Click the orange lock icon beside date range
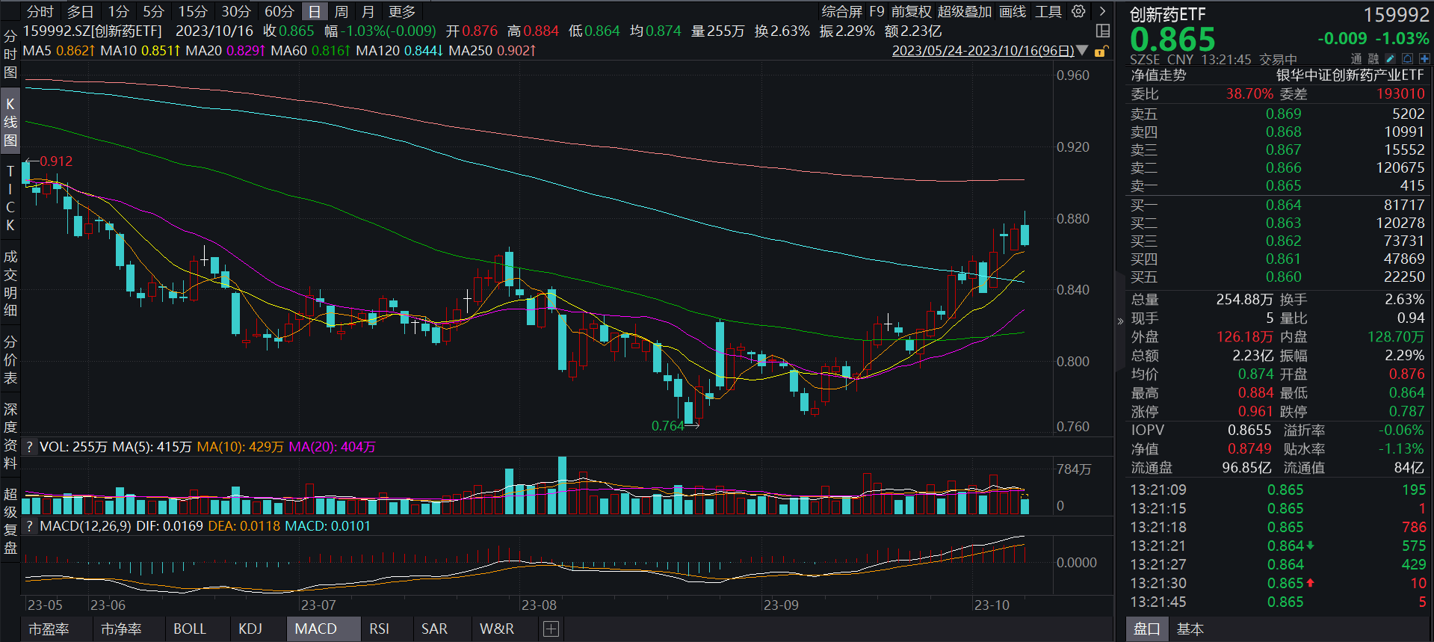The height and width of the screenshot is (642, 1434). pos(1100,52)
